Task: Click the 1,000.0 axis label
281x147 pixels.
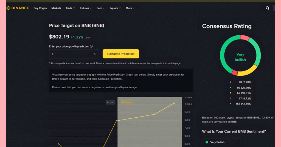Action: [x=188, y=104]
